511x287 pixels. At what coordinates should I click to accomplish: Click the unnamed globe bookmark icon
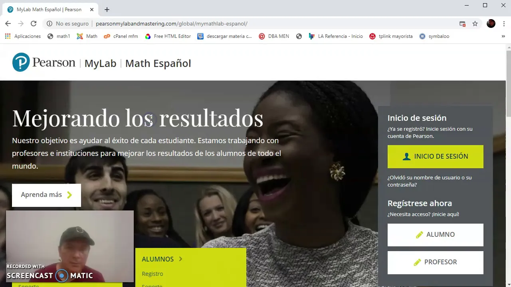click(x=299, y=36)
